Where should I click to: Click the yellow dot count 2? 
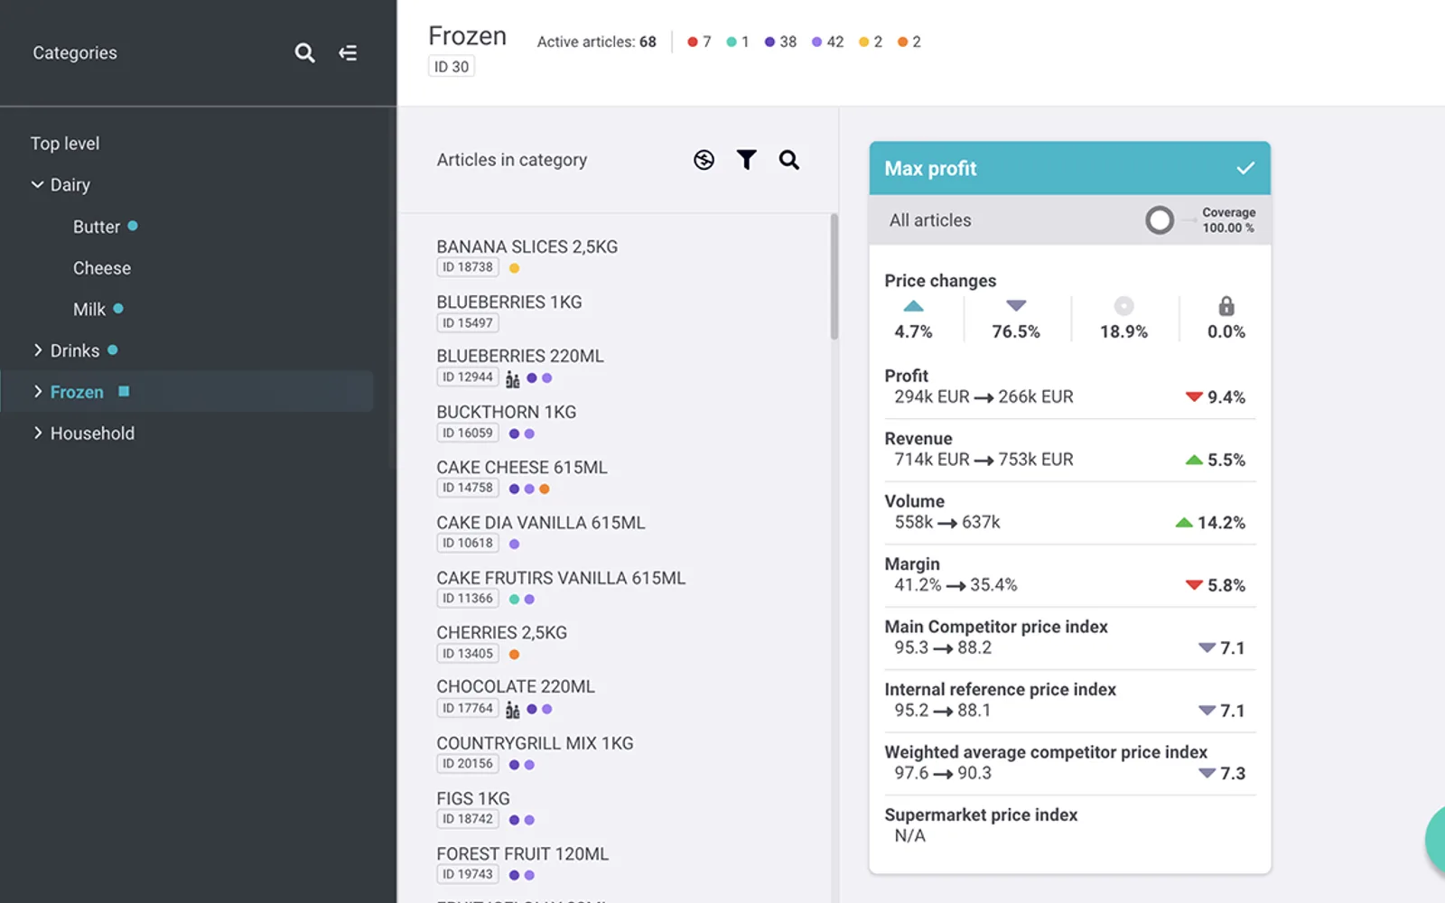[x=871, y=42]
